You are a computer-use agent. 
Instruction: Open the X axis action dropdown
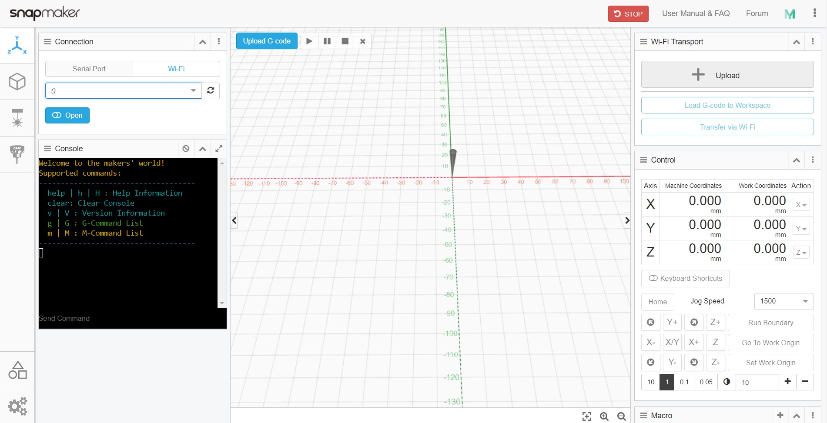(x=801, y=204)
